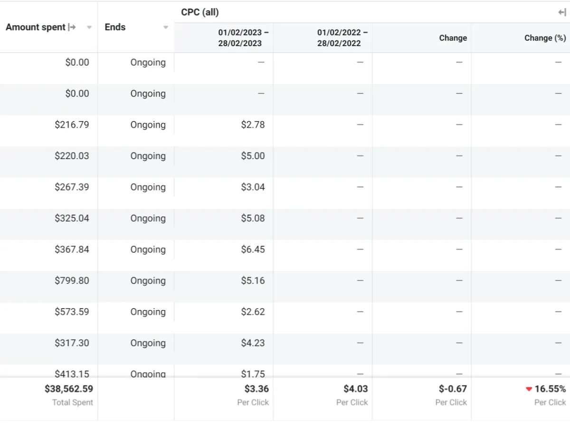Open the Ends column dropdown arrow
This screenshot has width=570, height=423.
[166, 28]
